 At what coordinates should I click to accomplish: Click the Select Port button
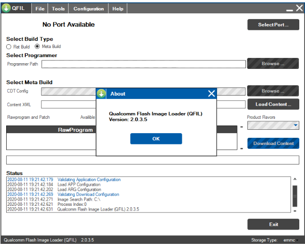pyautogui.click(x=273, y=25)
